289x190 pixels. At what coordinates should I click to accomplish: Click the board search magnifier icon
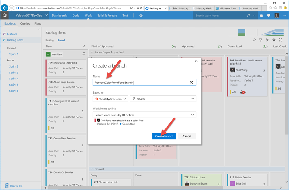[254, 40]
